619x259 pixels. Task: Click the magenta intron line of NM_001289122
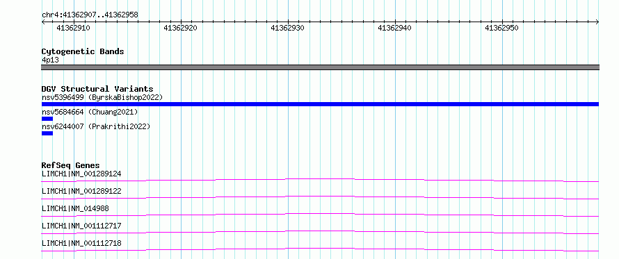[320, 197]
